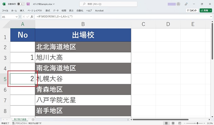
Task: Click the Excel application icon
Action: click(x=4, y=4)
